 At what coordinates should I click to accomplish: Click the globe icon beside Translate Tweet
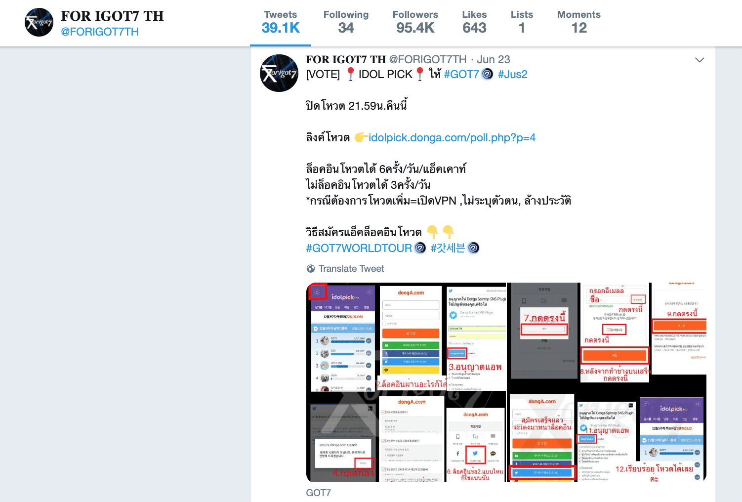click(x=311, y=269)
